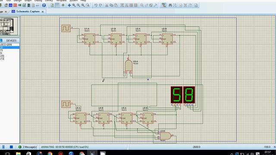Launch the 3D Visualizer
The image size is (276, 155).
(x=20, y=5)
